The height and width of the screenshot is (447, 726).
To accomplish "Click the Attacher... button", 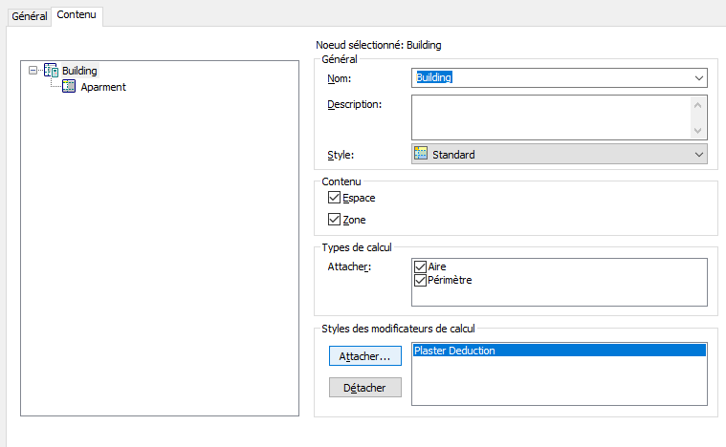I will [364, 356].
